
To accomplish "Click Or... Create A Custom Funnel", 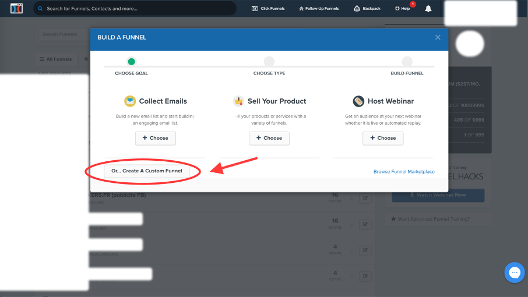I will click(147, 171).
